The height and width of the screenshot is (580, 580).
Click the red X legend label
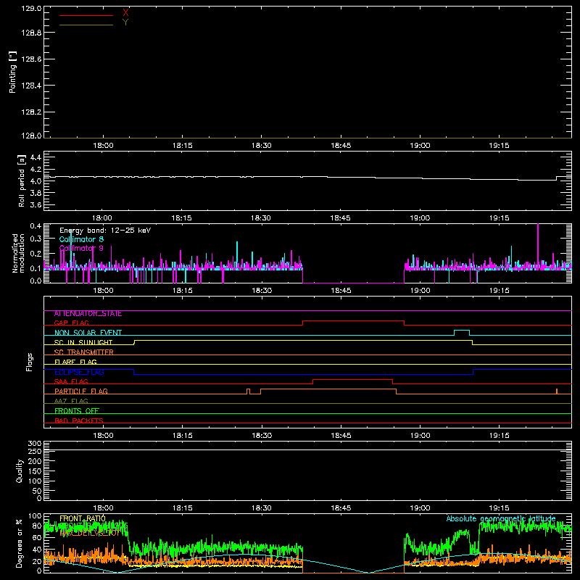125,13
